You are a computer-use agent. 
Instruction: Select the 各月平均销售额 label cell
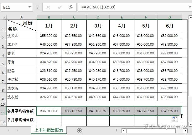(22, 111)
